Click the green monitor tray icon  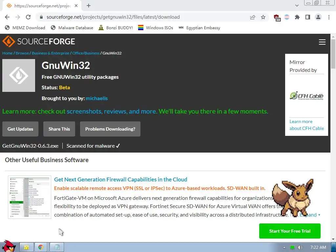(292, 247)
